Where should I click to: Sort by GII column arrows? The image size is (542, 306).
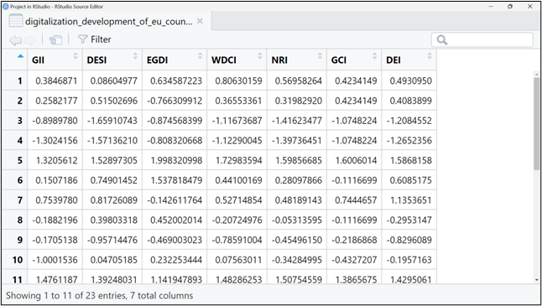point(76,55)
